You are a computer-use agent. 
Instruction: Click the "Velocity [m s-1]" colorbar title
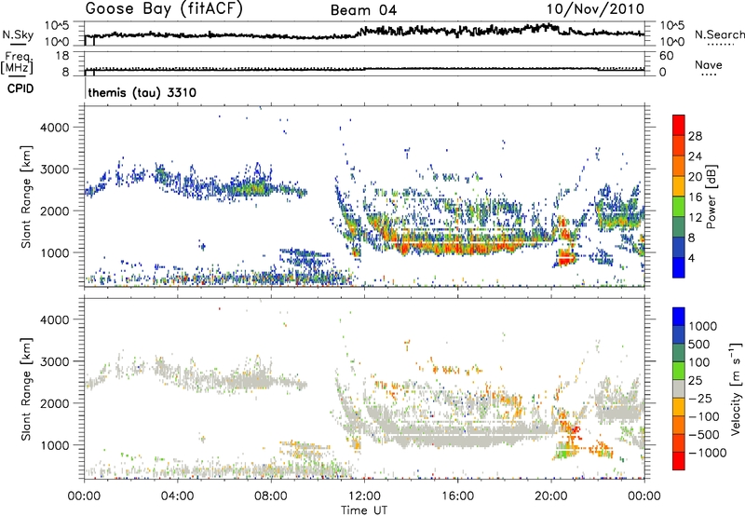tap(736, 388)
